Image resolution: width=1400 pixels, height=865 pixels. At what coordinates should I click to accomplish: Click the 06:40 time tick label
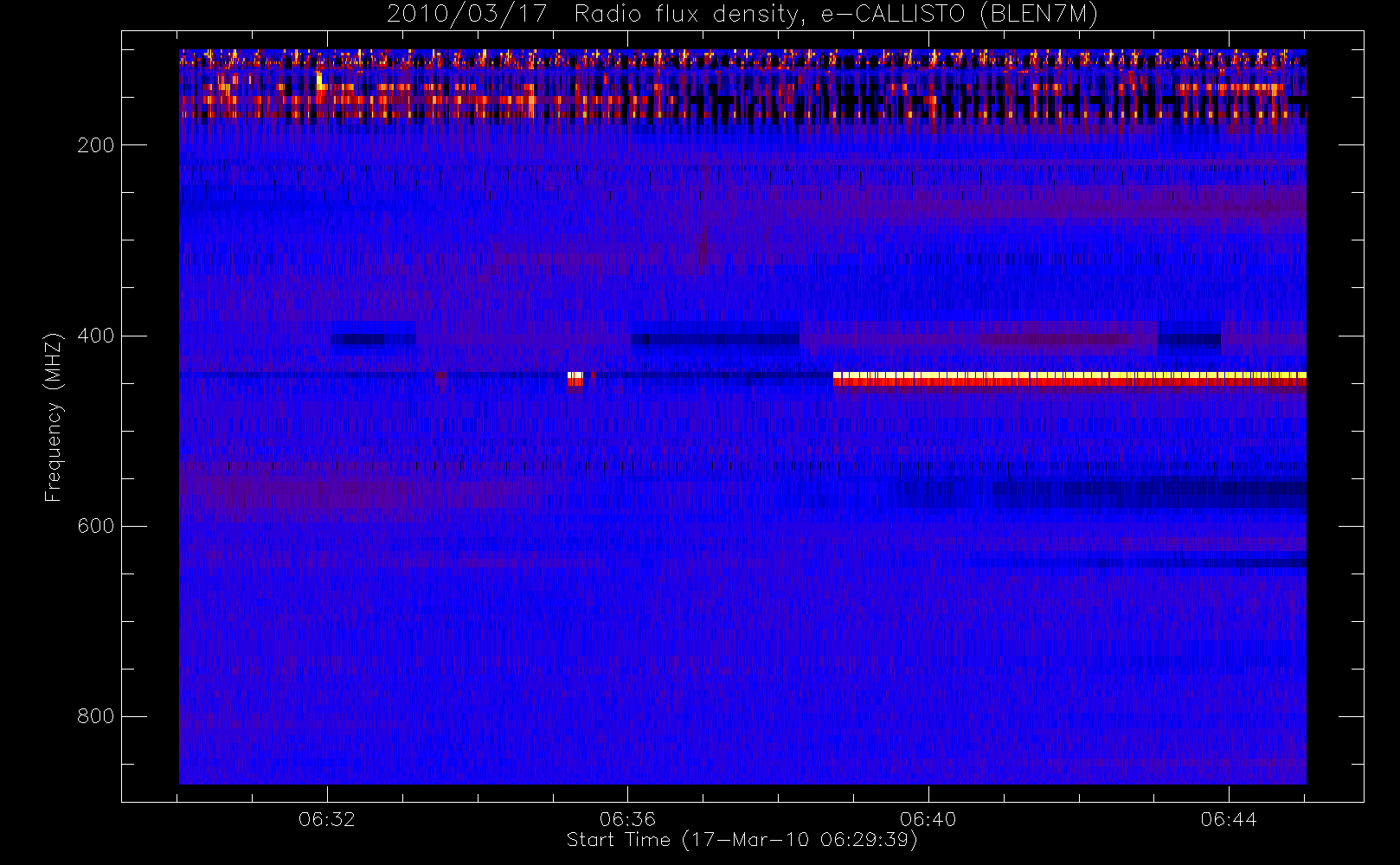pos(928,818)
